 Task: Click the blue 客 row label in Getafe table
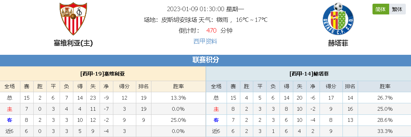pos(216,120)
